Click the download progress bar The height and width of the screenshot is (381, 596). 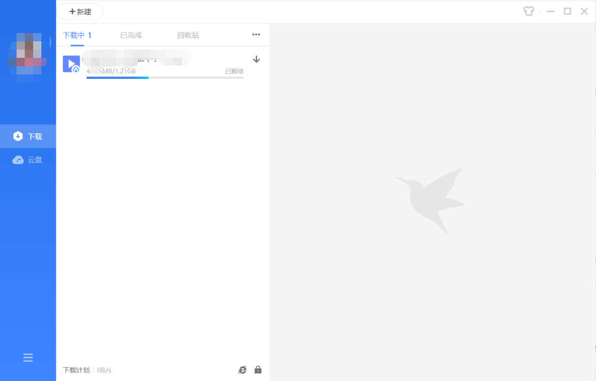click(165, 78)
